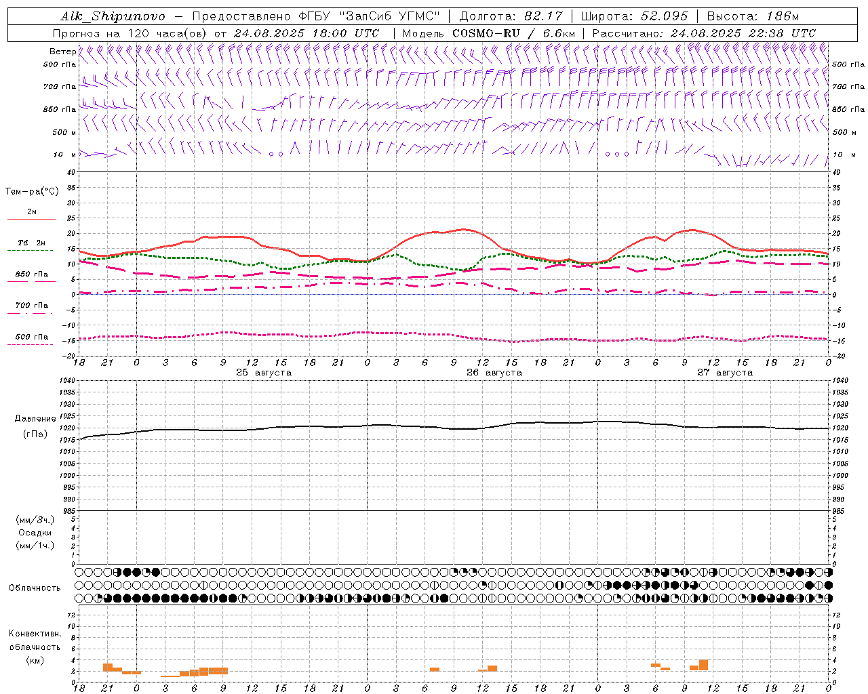Click the Тем-ра(°C) axis title
The image size is (868, 694).
tap(32, 192)
